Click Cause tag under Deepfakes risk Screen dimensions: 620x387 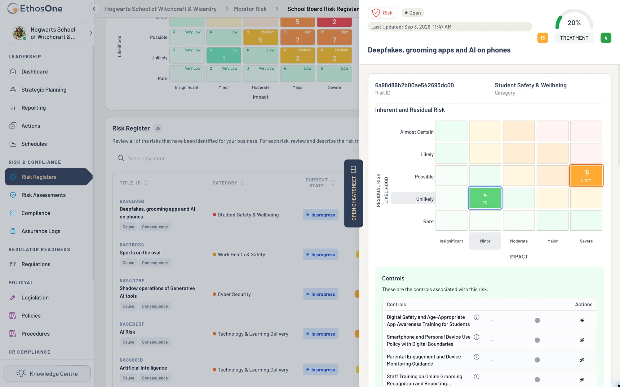coord(128,227)
